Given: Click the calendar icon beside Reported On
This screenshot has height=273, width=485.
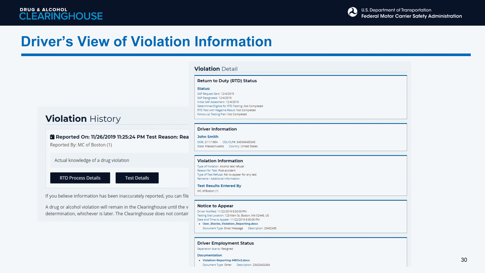Looking at the screenshot, I should 52,137.
